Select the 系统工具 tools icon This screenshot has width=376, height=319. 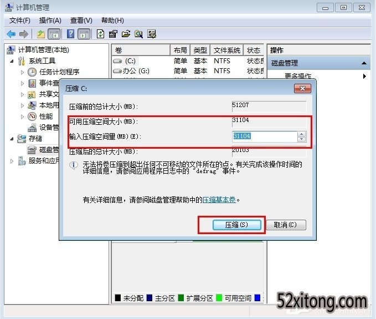[x=22, y=61]
